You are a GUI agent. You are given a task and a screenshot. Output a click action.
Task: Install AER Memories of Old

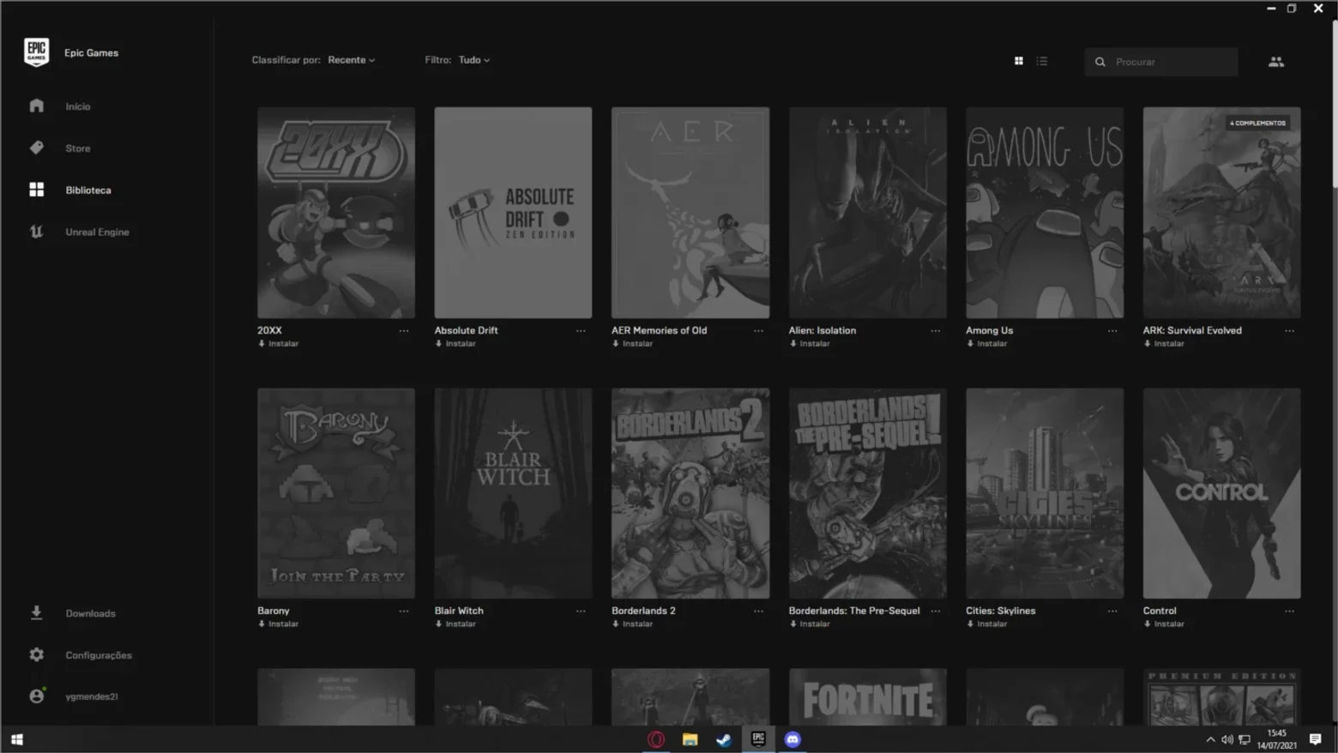click(633, 344)
